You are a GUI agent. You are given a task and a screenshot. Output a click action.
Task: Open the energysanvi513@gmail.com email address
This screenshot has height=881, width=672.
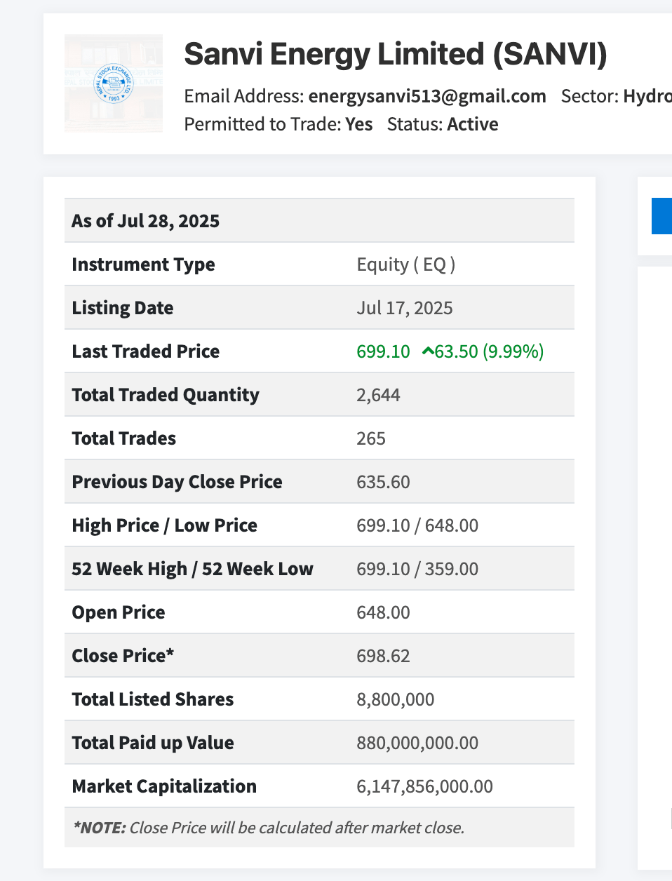pos(427,96)
